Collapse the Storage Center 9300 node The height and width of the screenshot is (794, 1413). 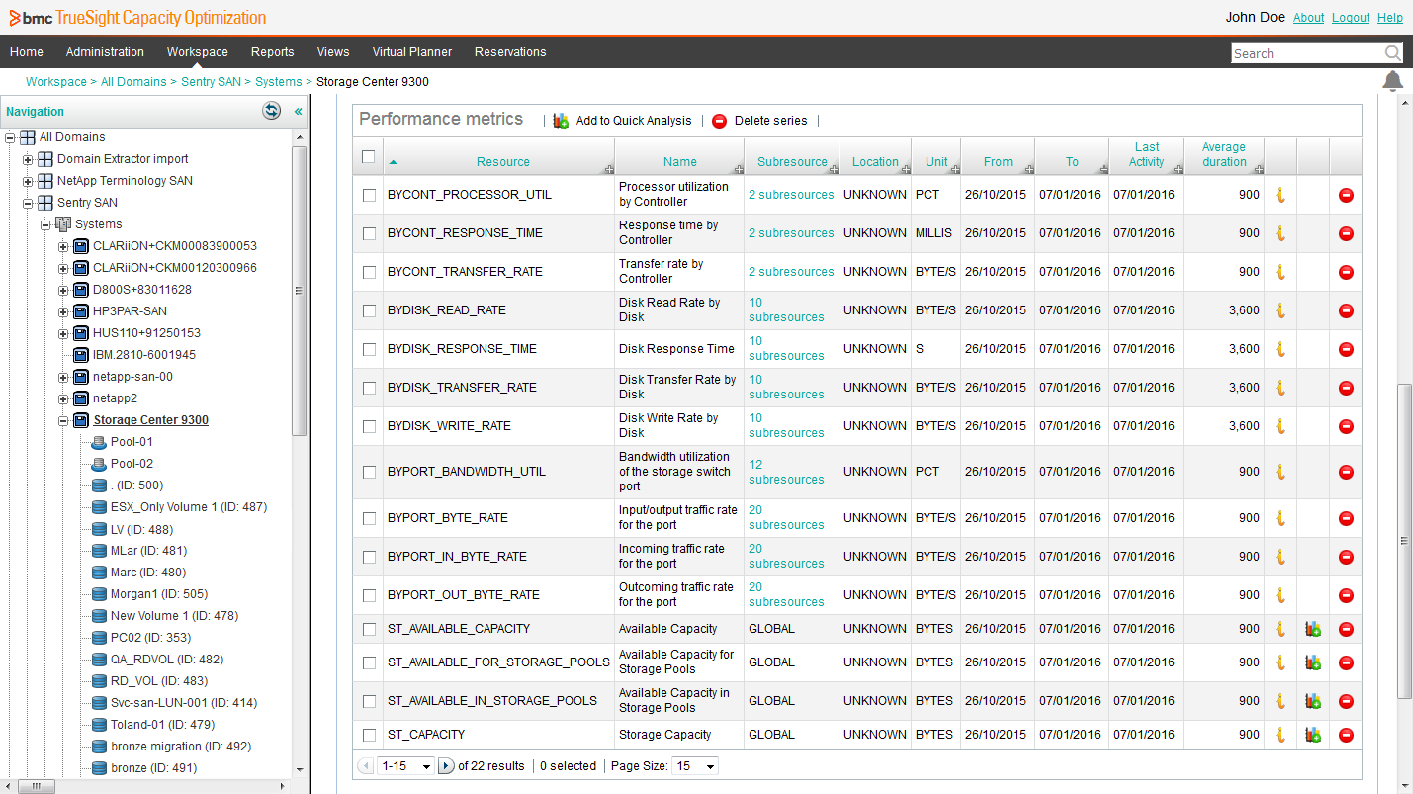(x=63, y=420)
